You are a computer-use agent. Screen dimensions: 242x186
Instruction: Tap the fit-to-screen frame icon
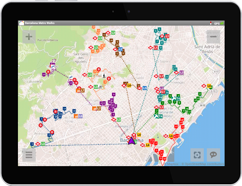coord(197,155)
